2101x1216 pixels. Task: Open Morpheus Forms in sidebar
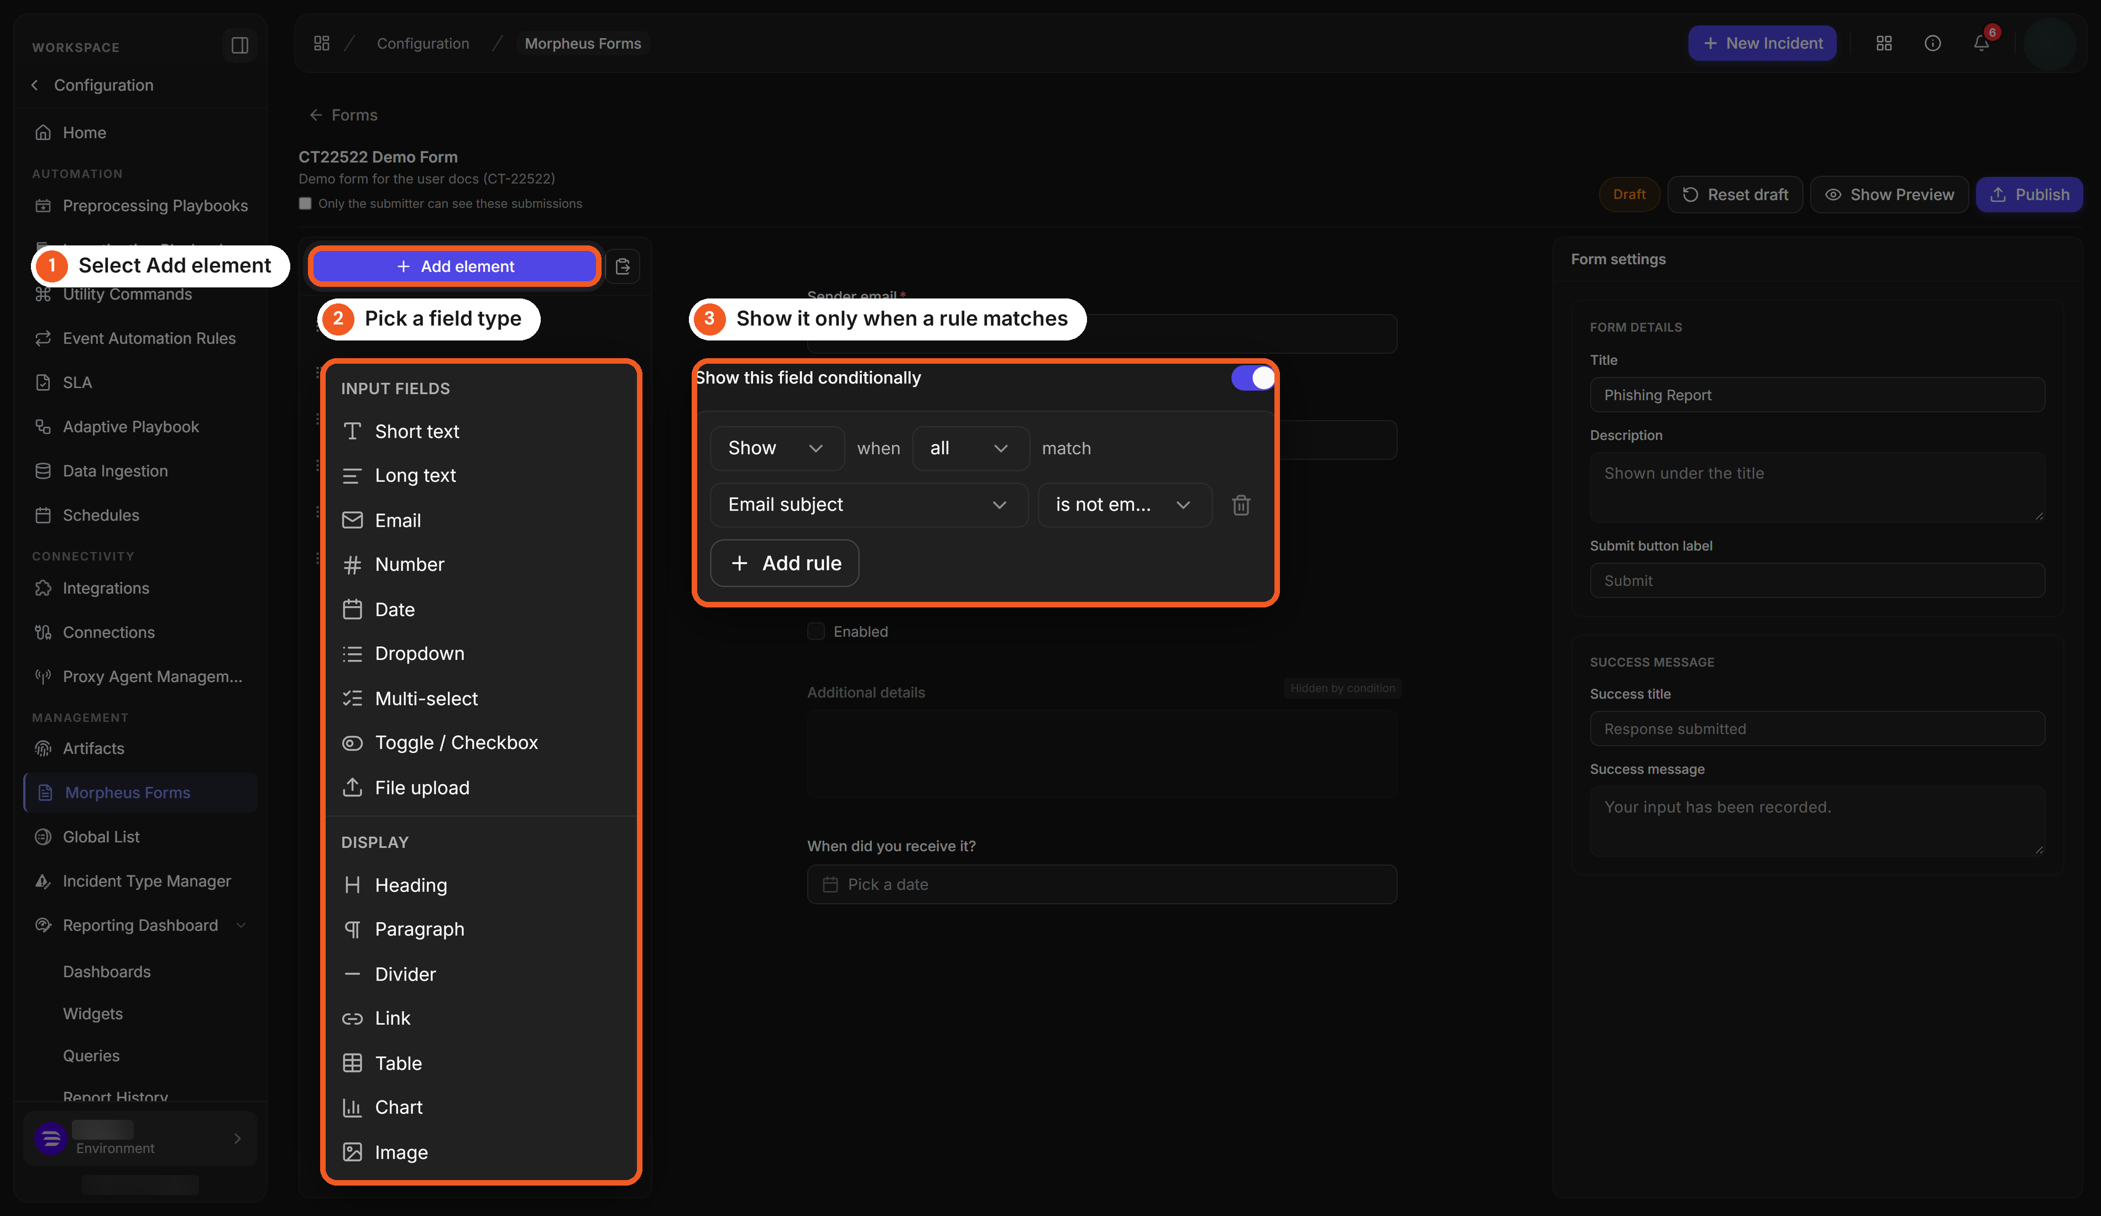141,793
